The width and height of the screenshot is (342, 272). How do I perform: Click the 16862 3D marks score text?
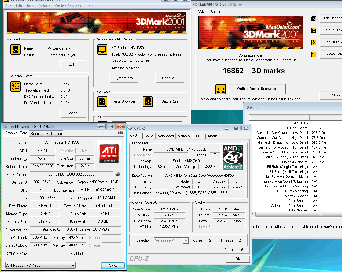pos(254,71)
